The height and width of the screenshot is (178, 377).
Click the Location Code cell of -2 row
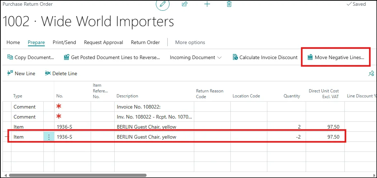pos(249,137)
